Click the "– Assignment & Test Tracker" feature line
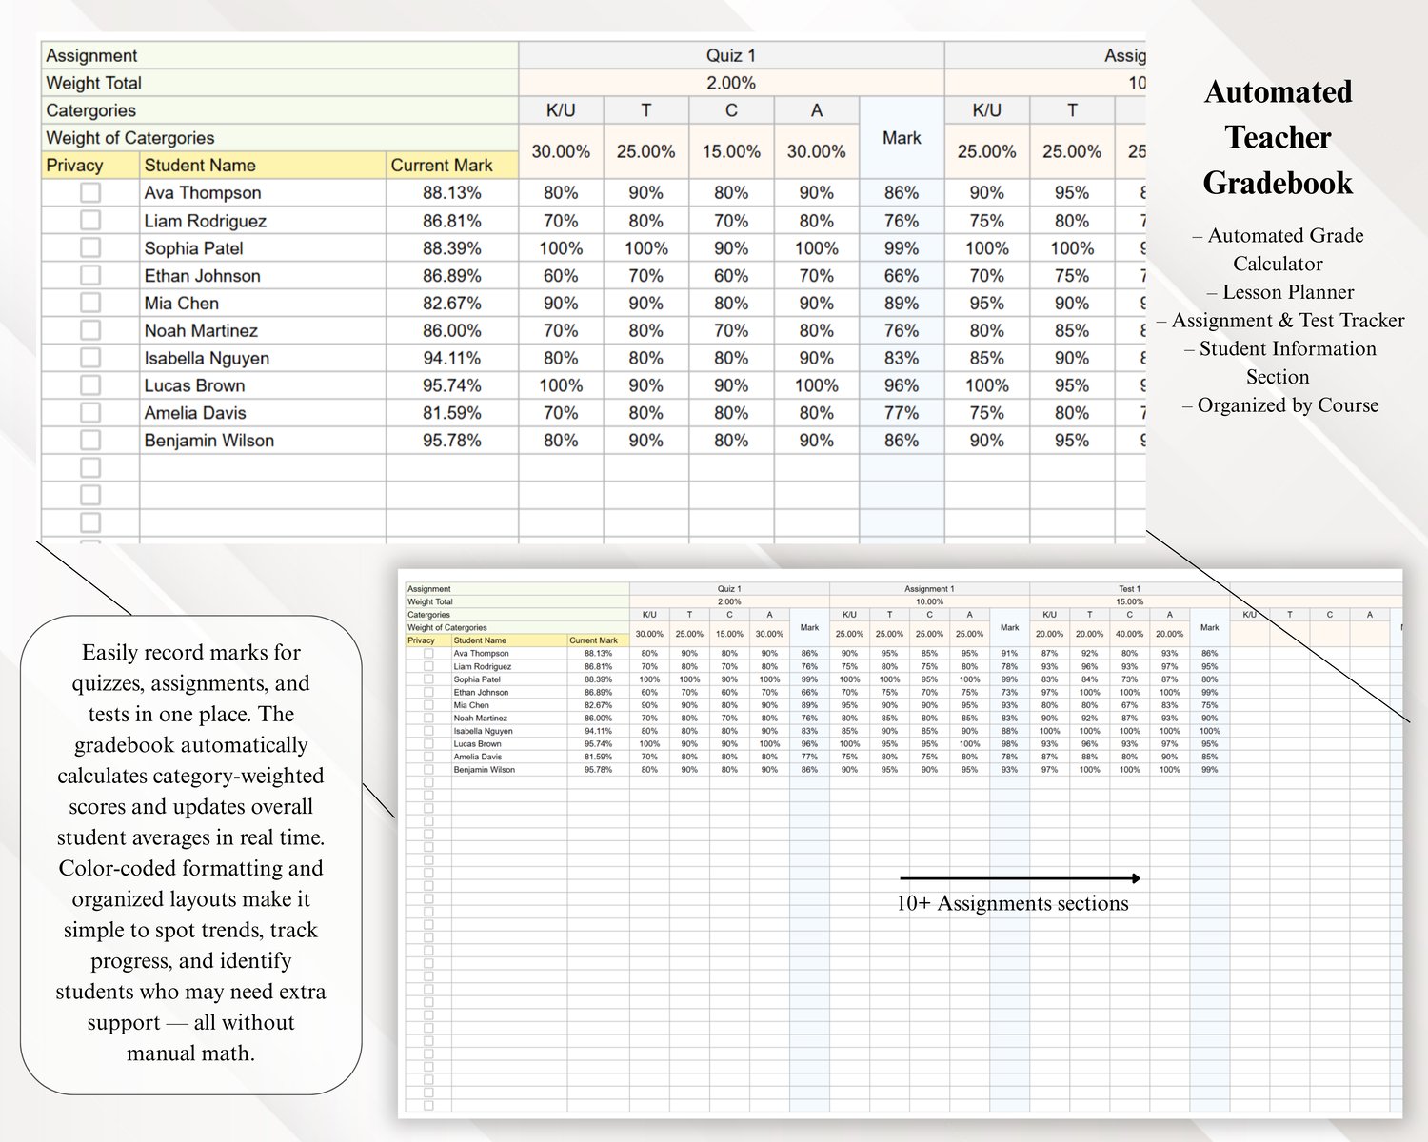Screen dimensions: 1428x1142 (1280, 321)
